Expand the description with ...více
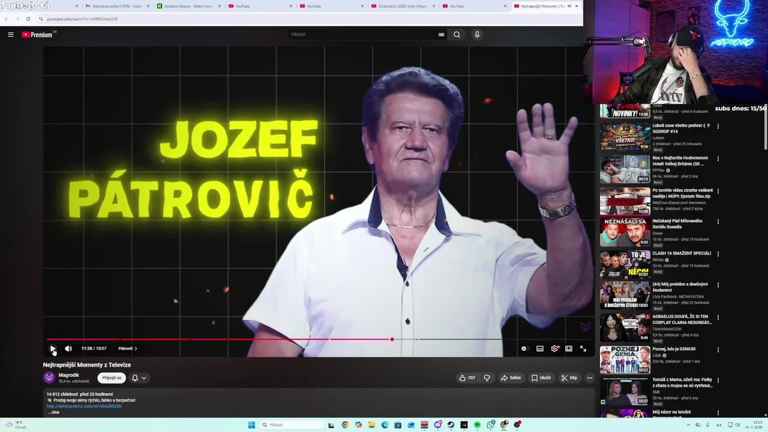Screen dimensions: 768x432 pos(53,412)
